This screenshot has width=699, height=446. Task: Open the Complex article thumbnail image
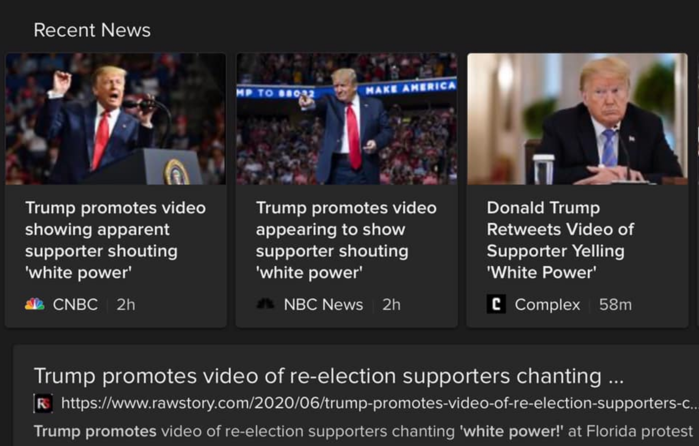[577, 119]
